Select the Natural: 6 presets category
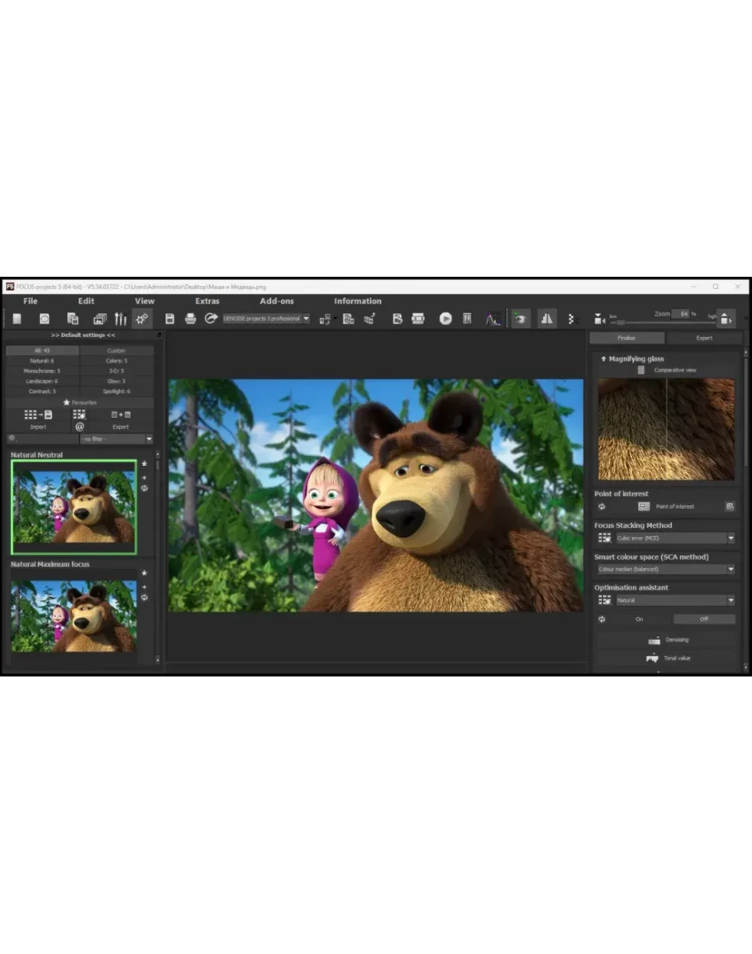752x954 pixels. tap(43, 361)
